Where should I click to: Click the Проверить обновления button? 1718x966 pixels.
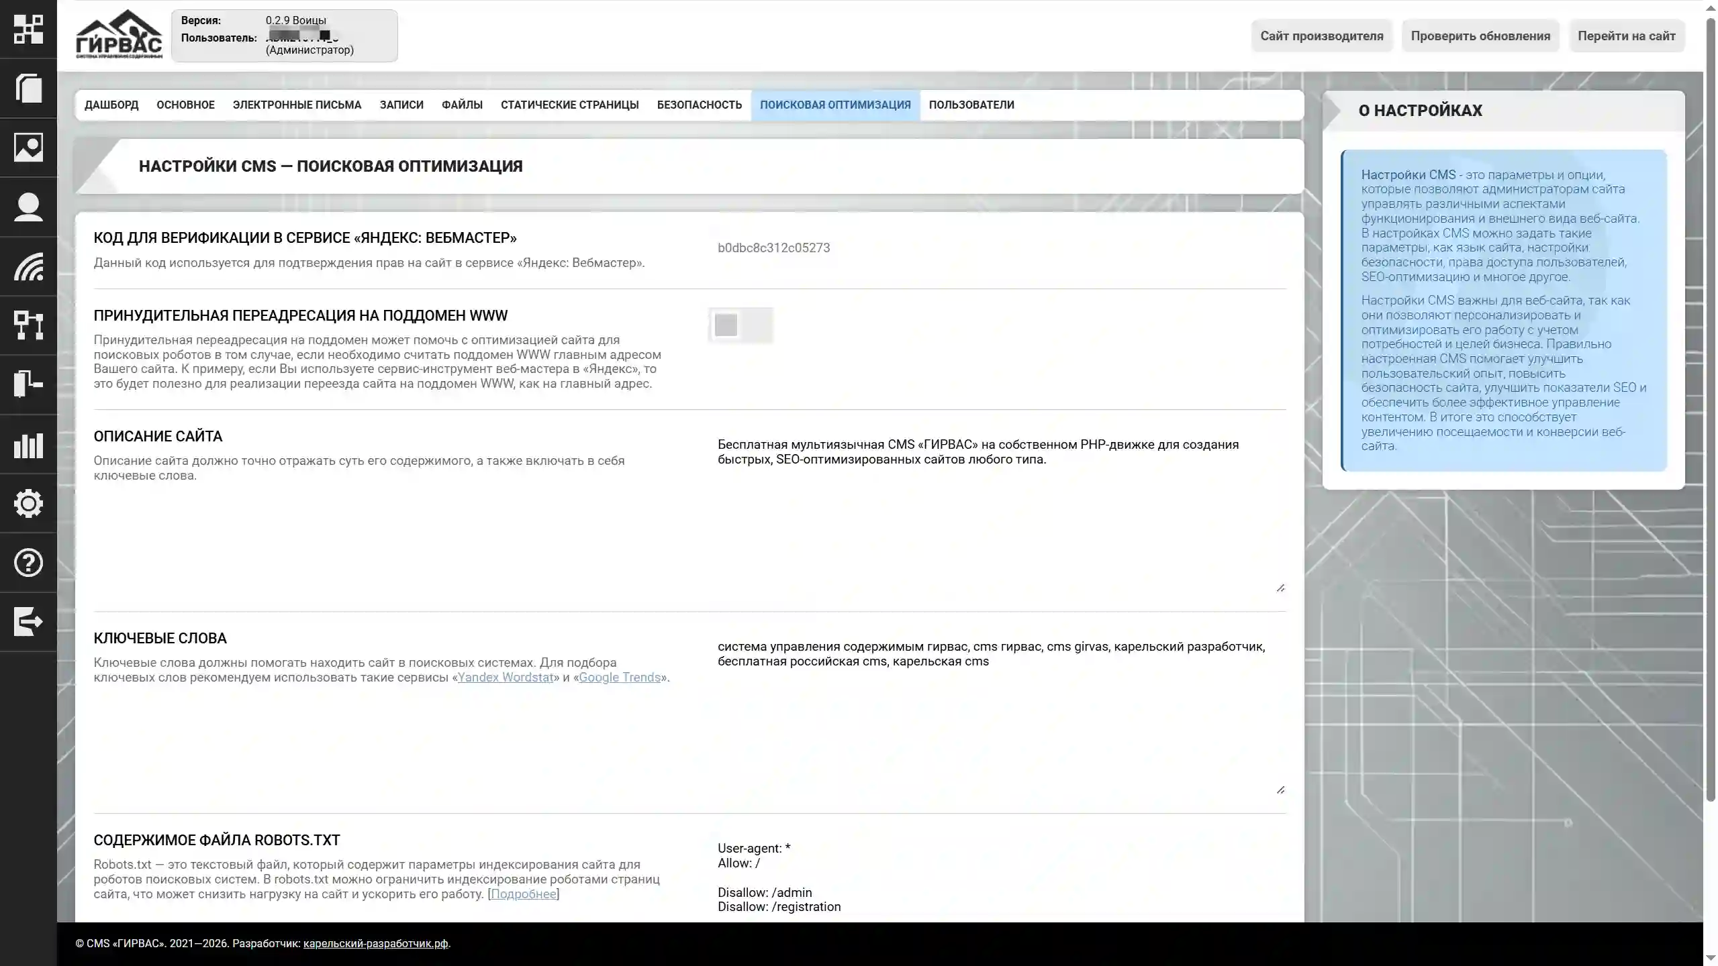[1481, 36]
